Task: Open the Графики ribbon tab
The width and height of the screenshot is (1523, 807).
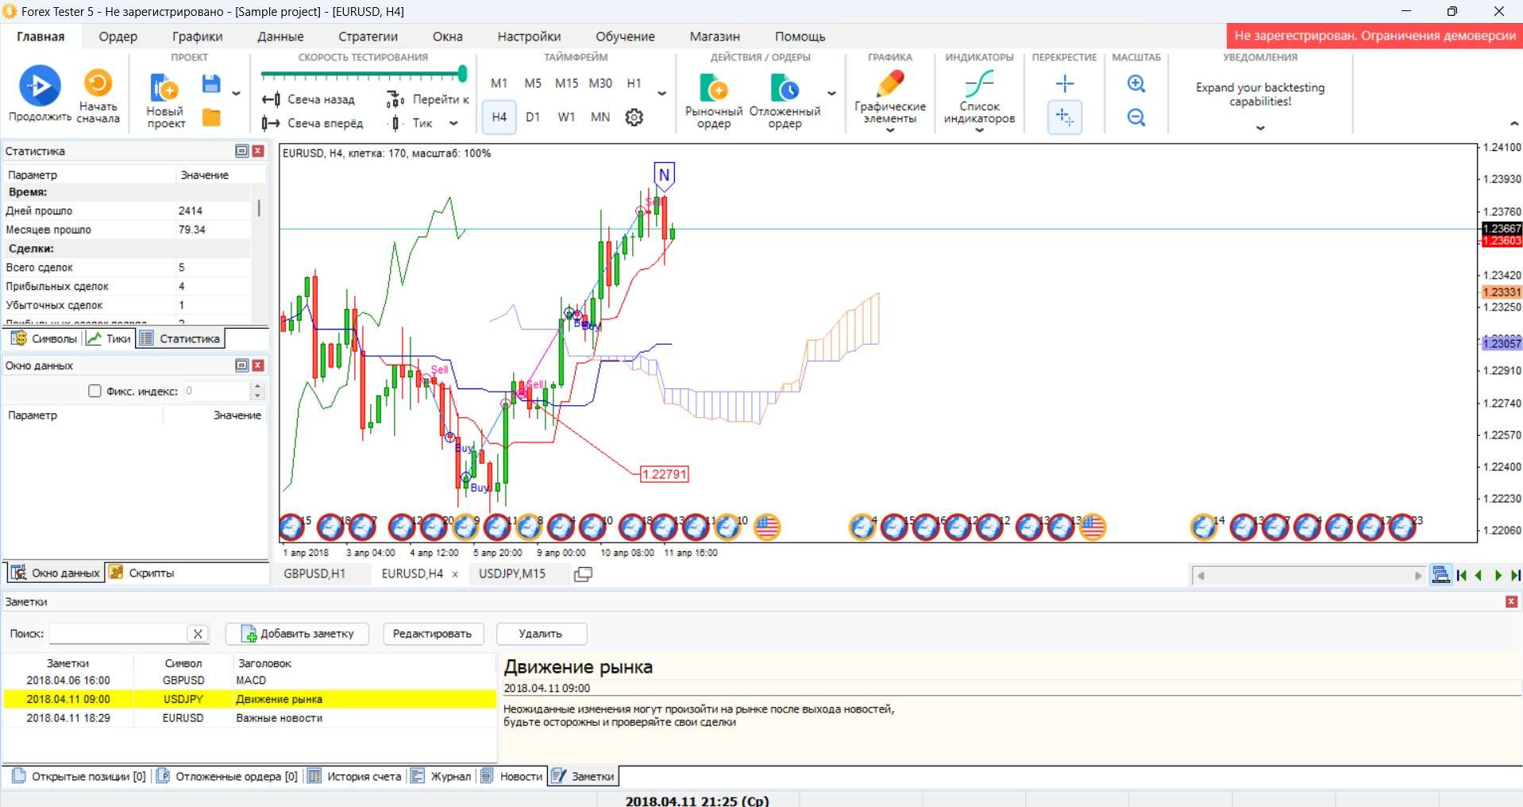Action: point(197,37)
